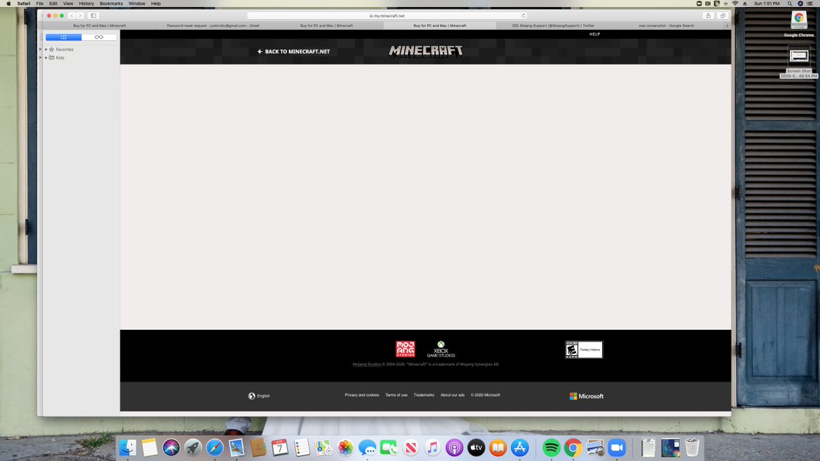This screenshot has height=461, width=820.
Task: Open Finder from the Dock
Action: point(128,447)
